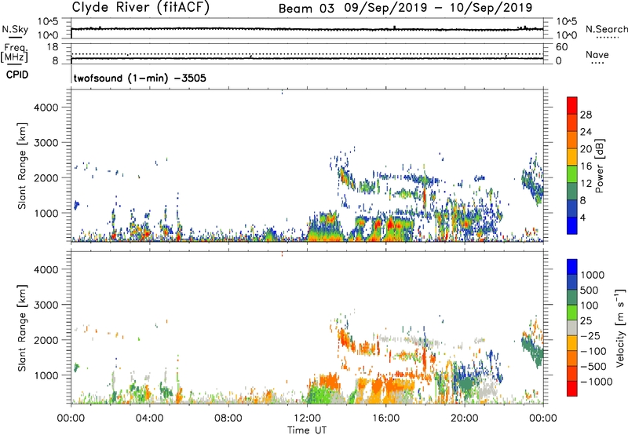This screenshot has width=628, height=435.
Task: Click the "Clyde River (fitACF)" plot title
Action: coord(141,8)
